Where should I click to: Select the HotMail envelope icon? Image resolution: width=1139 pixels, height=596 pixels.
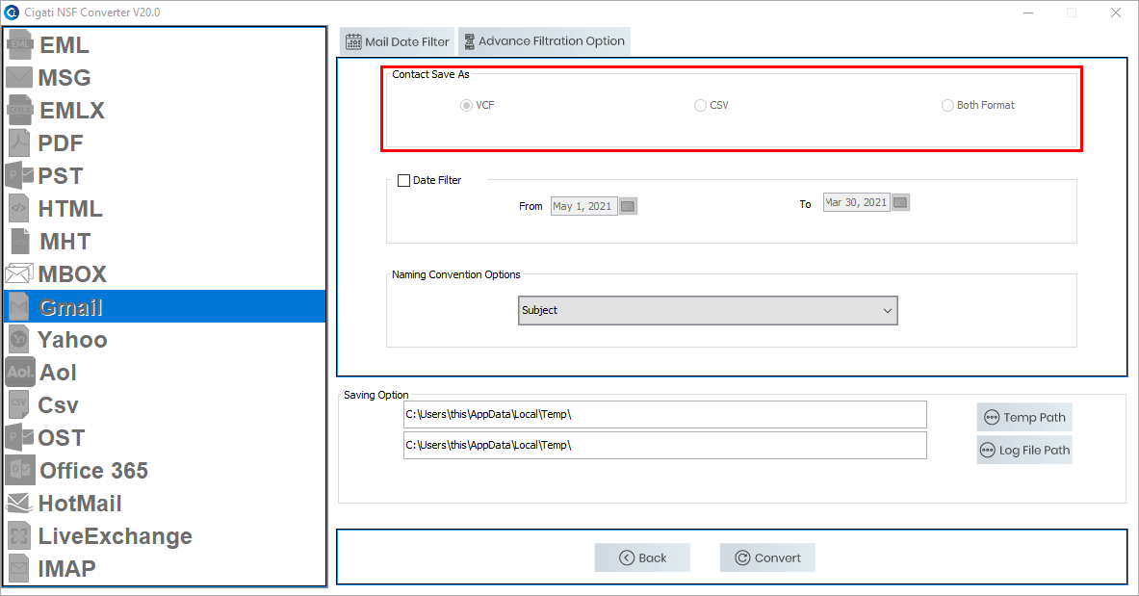(19, 503)
